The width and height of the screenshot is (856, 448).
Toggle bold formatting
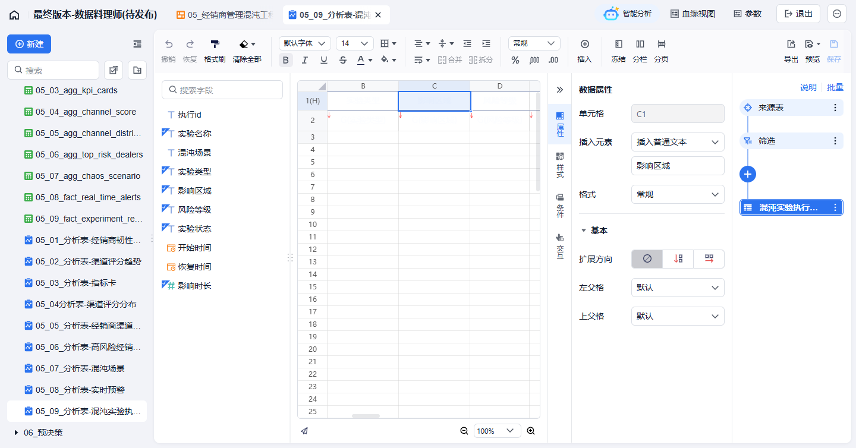coord(286,60)
